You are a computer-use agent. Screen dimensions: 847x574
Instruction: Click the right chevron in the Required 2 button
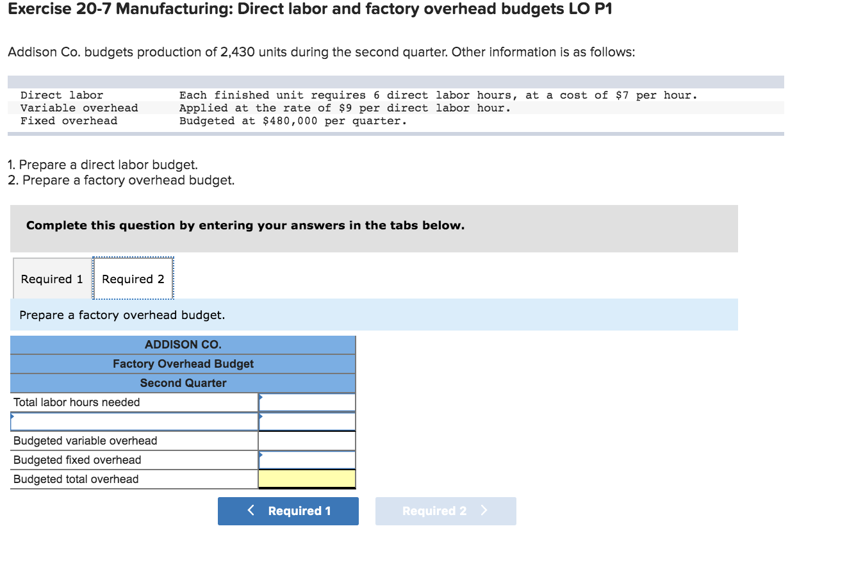coord(484,511)
